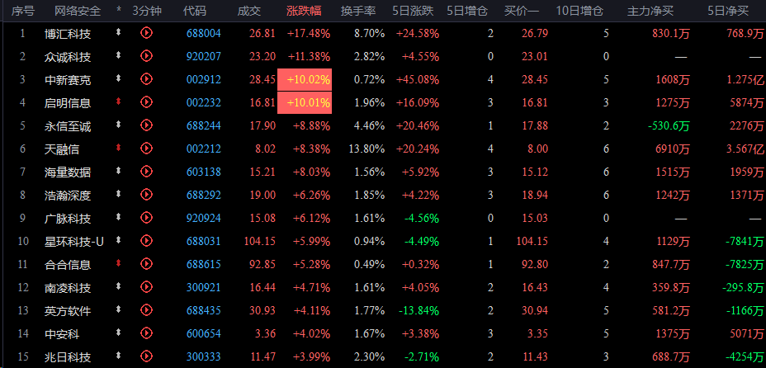This screenshot has width=766, height=368.
Task: Click the 5日净买 column header
Action: (x=728, y=12)
